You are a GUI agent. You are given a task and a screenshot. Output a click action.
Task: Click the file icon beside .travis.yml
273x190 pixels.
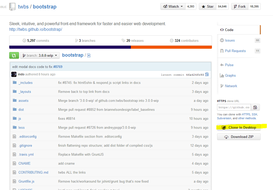tap(14, 154)
